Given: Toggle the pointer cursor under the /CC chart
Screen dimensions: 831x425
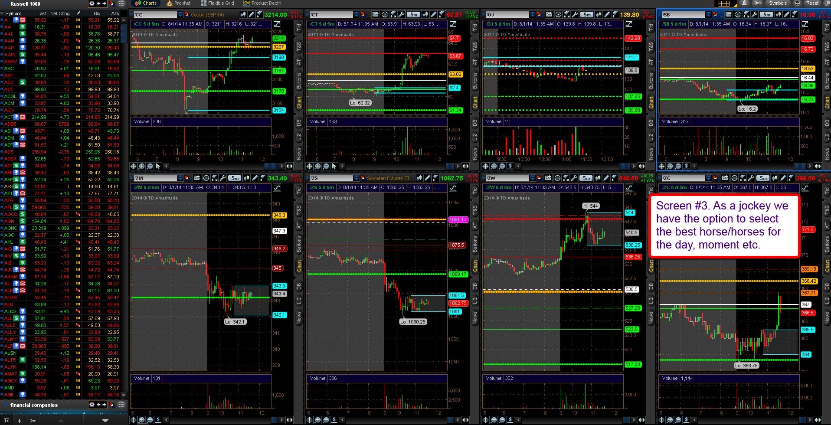Looking at the screenshot, I should [x=158, y=166].
